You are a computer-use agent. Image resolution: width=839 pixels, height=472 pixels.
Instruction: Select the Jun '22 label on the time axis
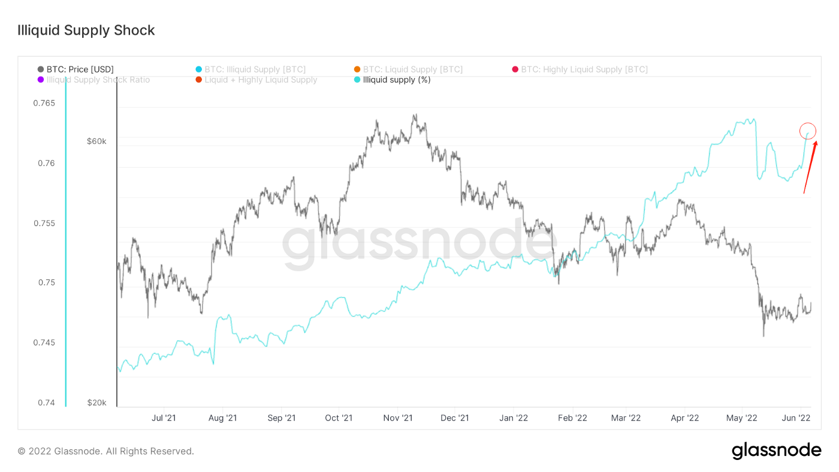click(797, 418)
